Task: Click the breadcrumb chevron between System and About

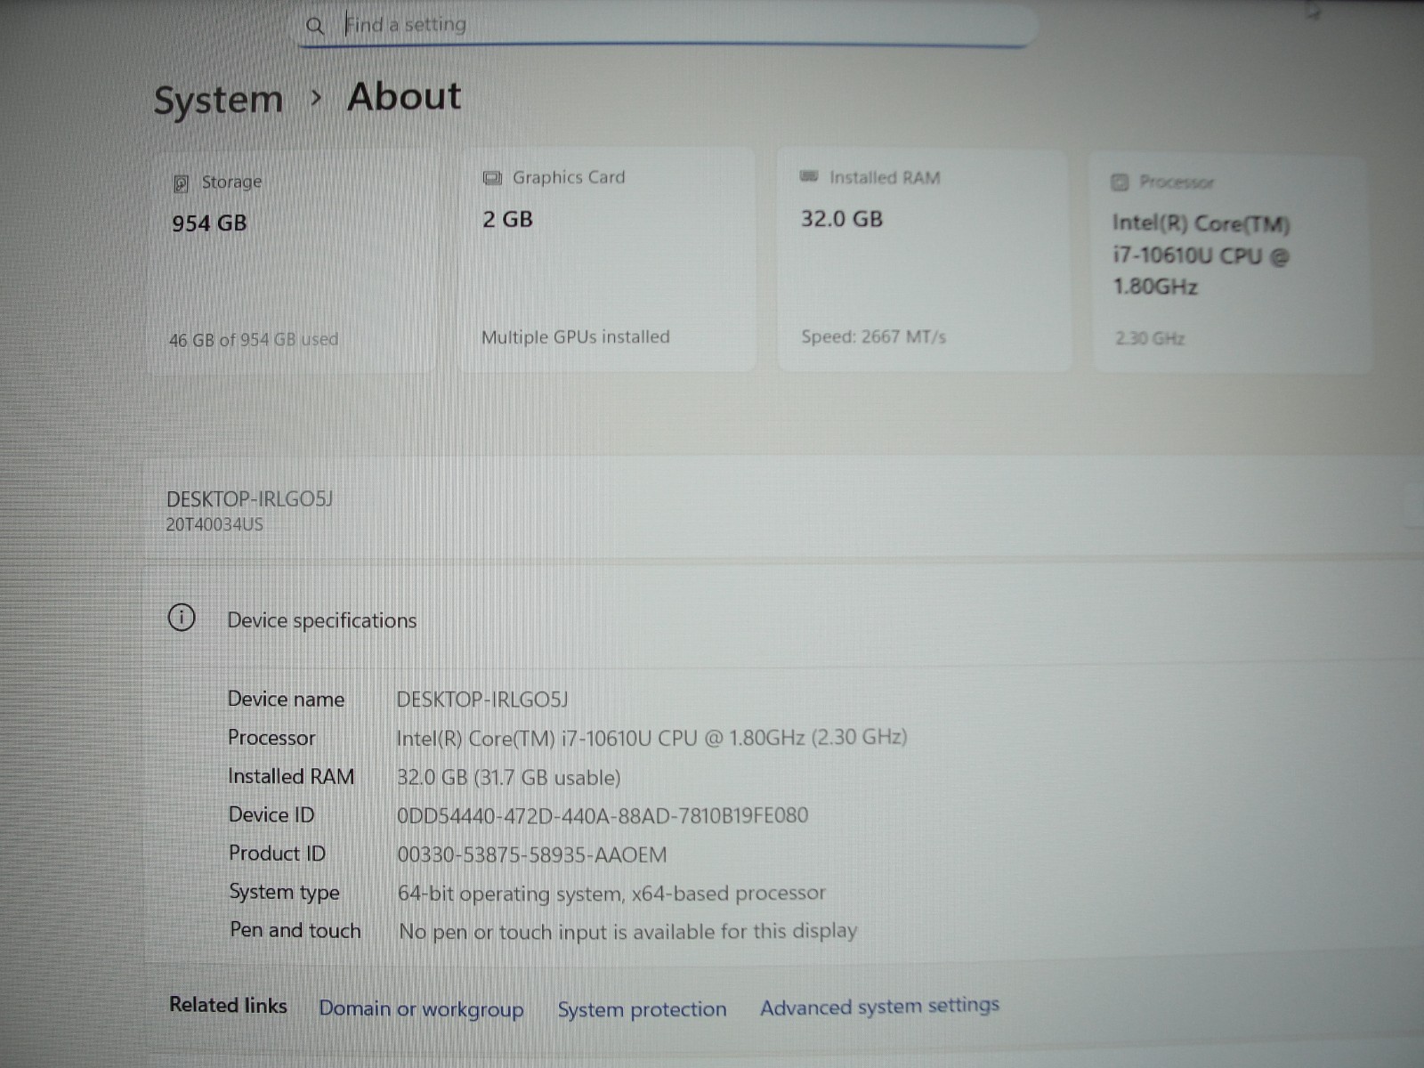Action: point(315,98)
